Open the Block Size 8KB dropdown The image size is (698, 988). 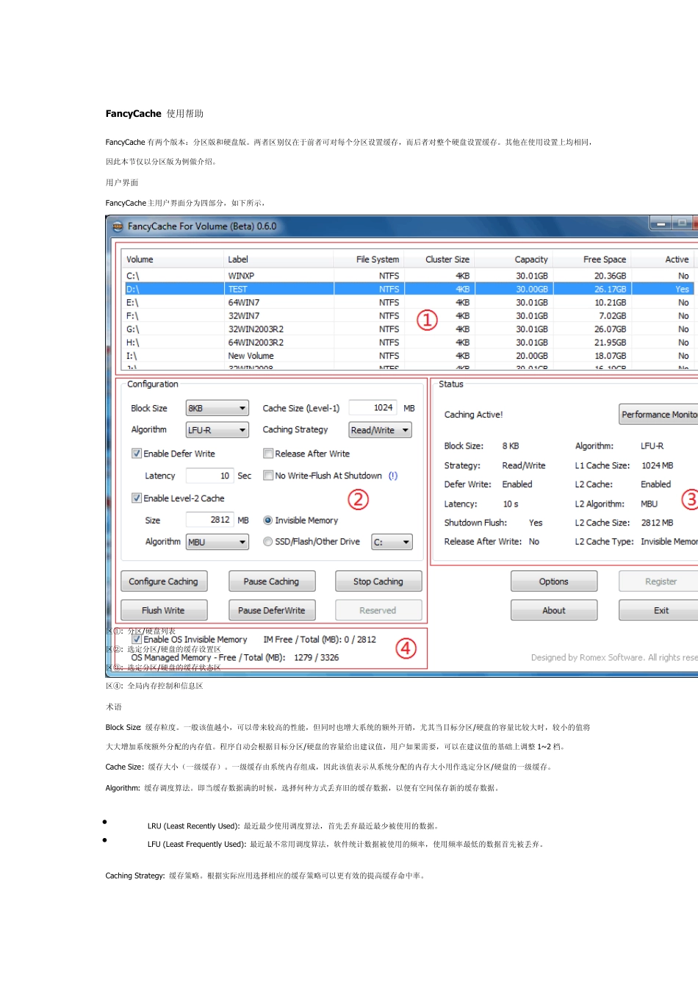pyautogui.click(x=217, y=409)
